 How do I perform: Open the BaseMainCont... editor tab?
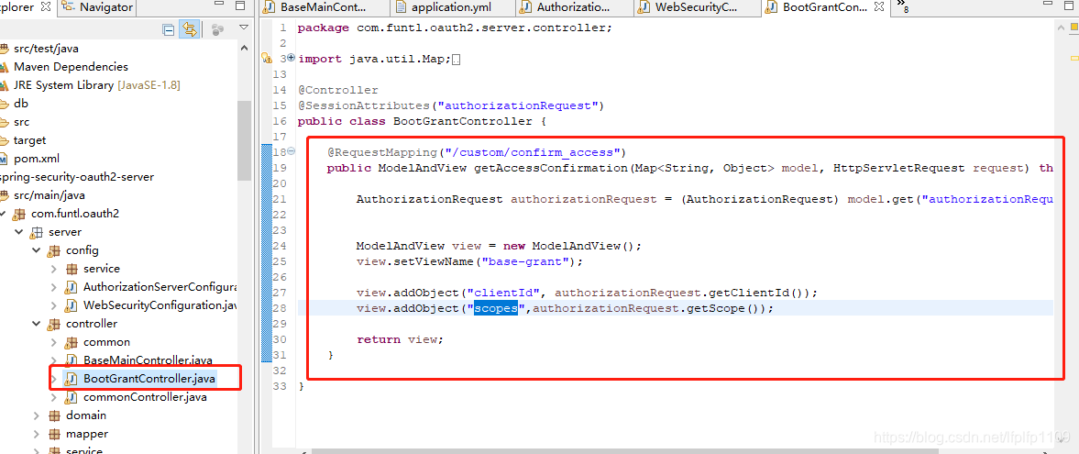(x=324, y=7)
